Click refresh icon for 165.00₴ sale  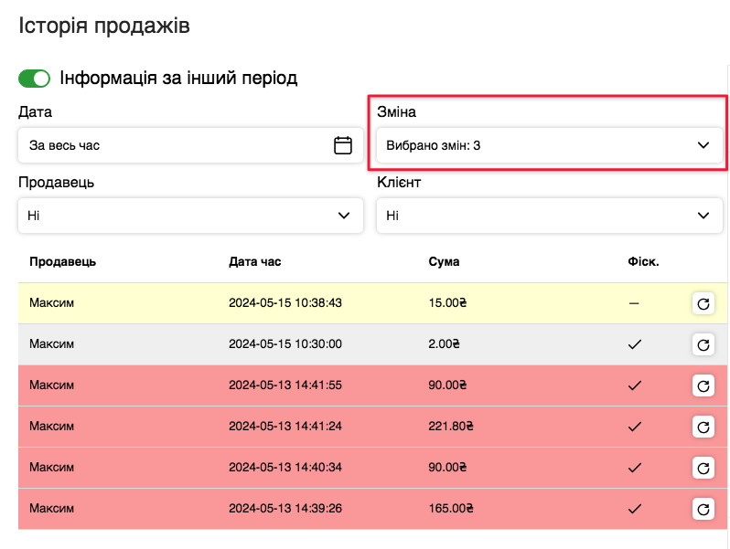[x=703, y=509]
